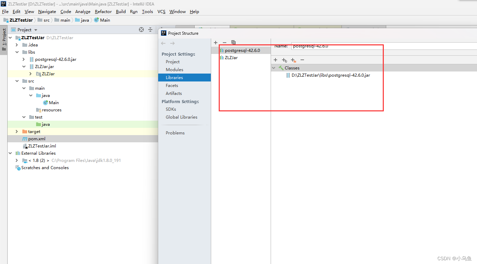Expand the JDK 1.8 library node
Screen dimensions: 477x264
coord(17,161)
